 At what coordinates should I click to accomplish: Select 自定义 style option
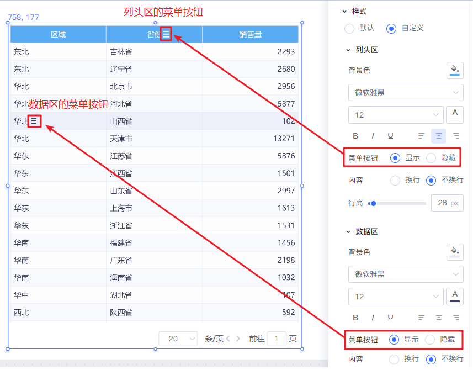(391, 29)
